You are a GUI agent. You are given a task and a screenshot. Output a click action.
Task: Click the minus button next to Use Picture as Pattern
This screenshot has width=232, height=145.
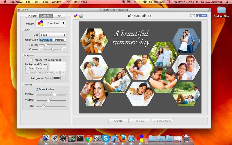(63, 72)
